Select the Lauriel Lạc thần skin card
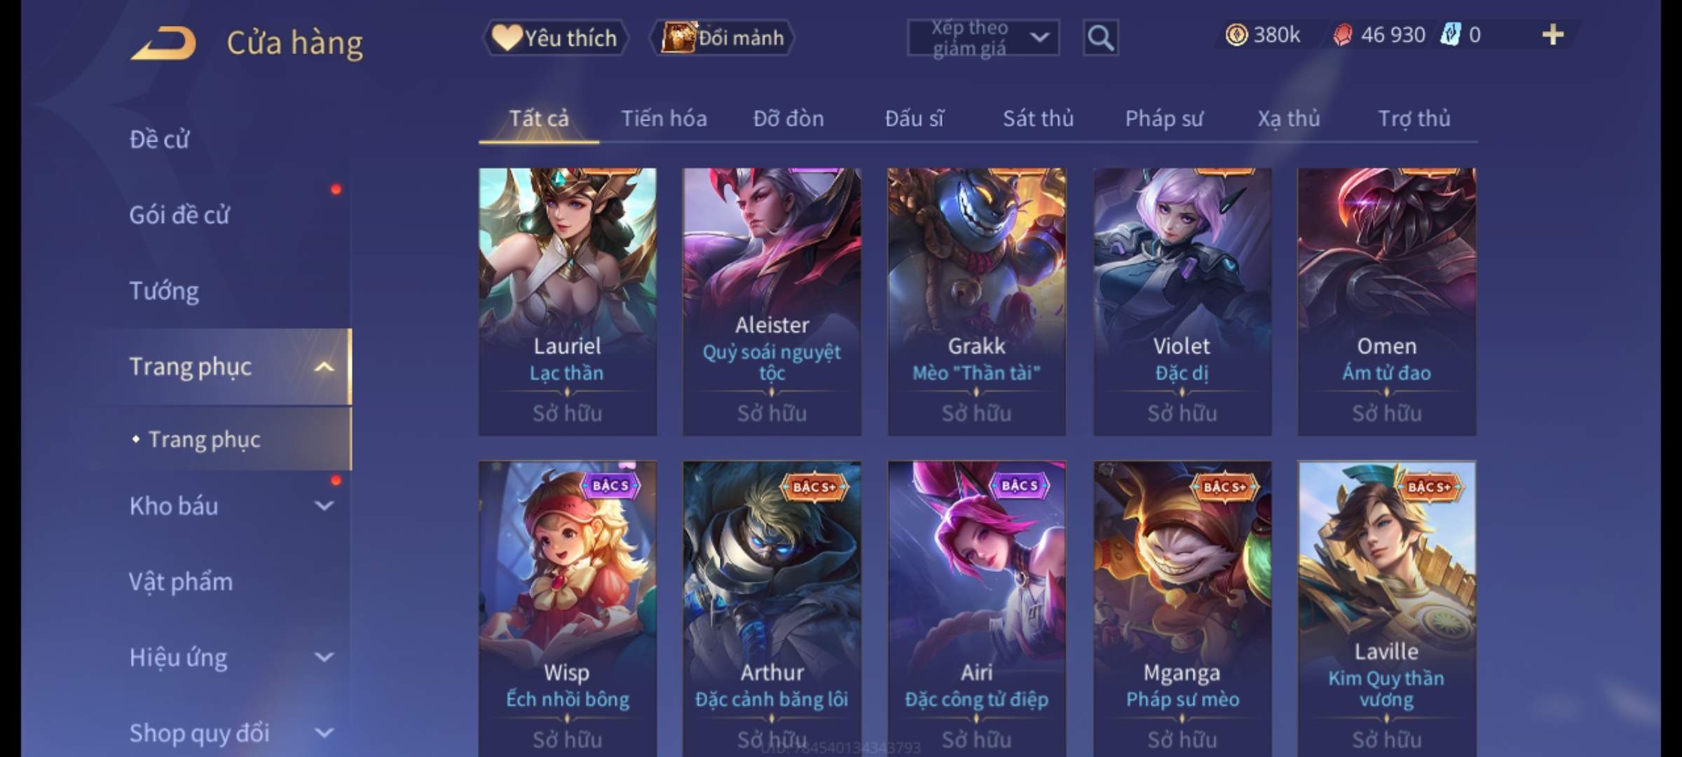The height and width of the screenshot is (757, 1682). pos(568,301)
